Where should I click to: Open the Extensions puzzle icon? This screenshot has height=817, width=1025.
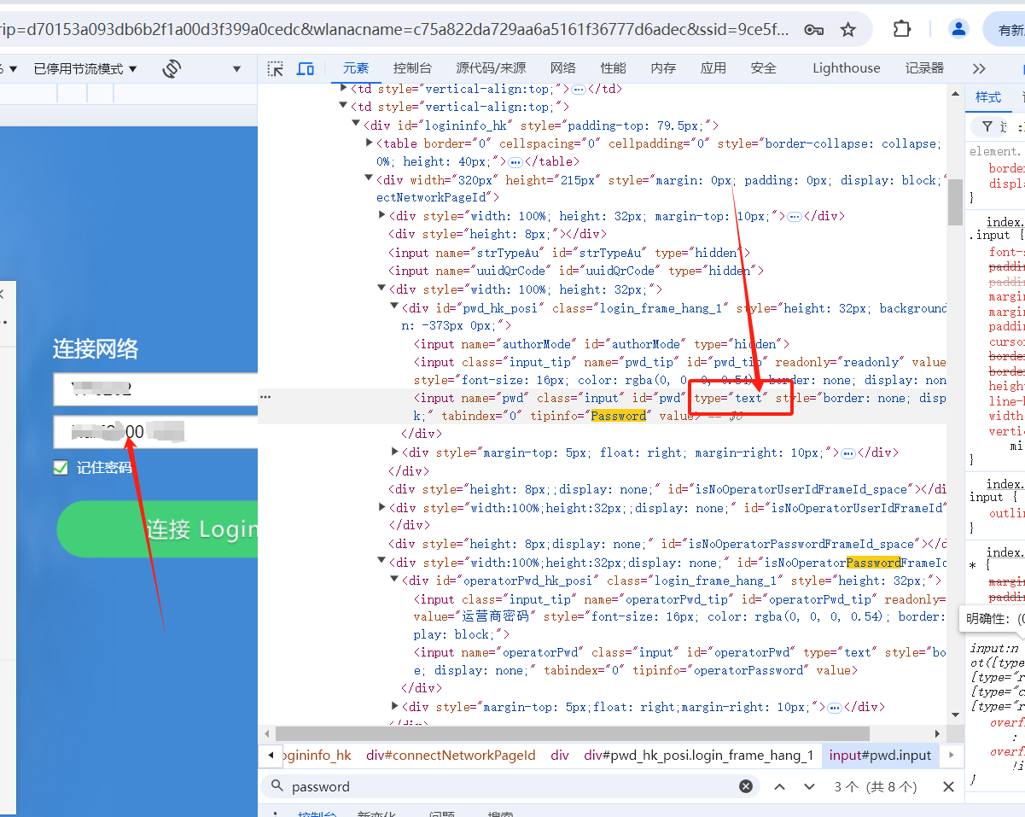coord(902,29)
